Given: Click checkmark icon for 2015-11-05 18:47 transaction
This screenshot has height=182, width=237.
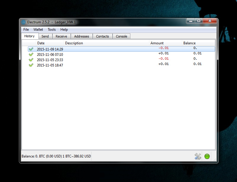Looking at the screenshot, I should 31,65.
